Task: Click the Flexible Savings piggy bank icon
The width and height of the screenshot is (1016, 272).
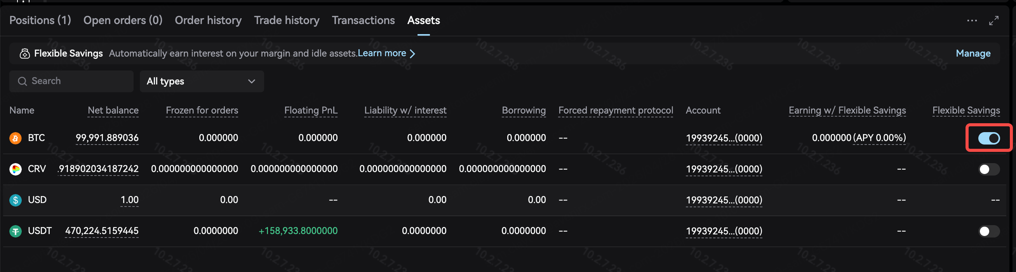Action: [x=24, y=53]
